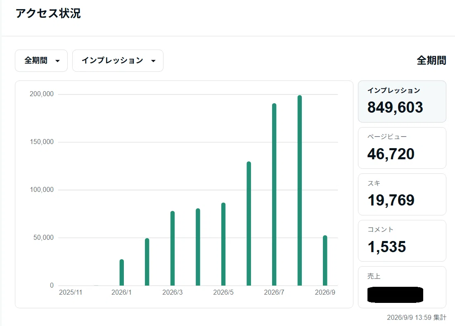Click the 2026/5 bar in chart
The width and height of the screenshot is (455, 326).
click(223, 244)
